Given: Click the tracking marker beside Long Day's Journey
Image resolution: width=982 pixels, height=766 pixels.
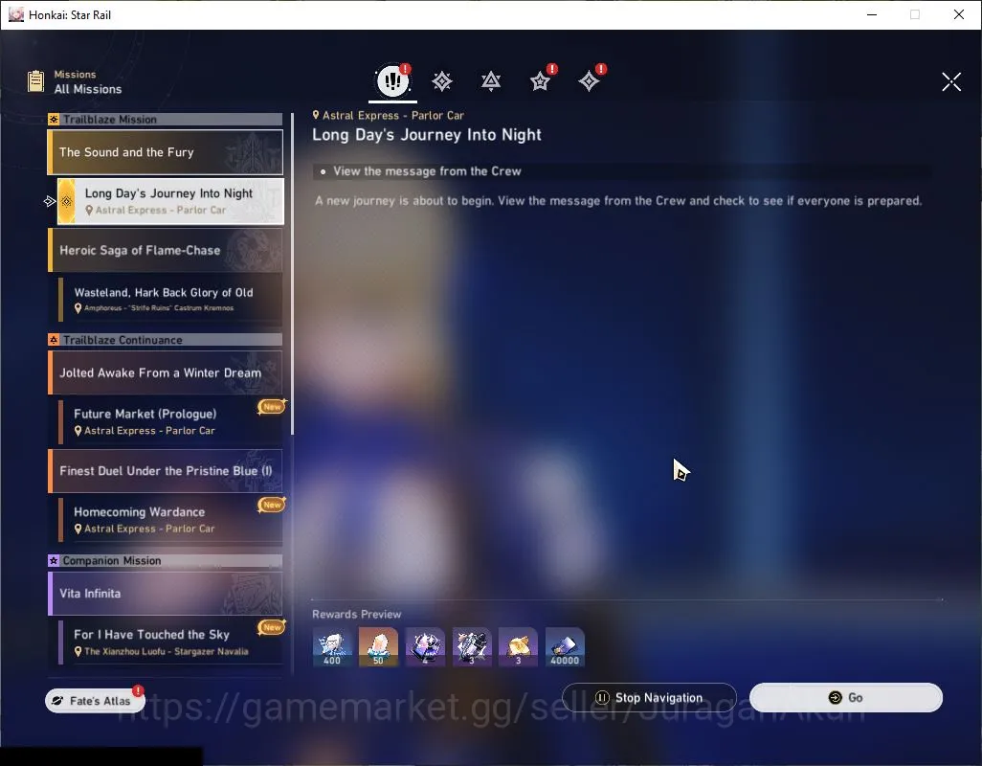Looking at the screenshot, I should (x=50, y=201).
